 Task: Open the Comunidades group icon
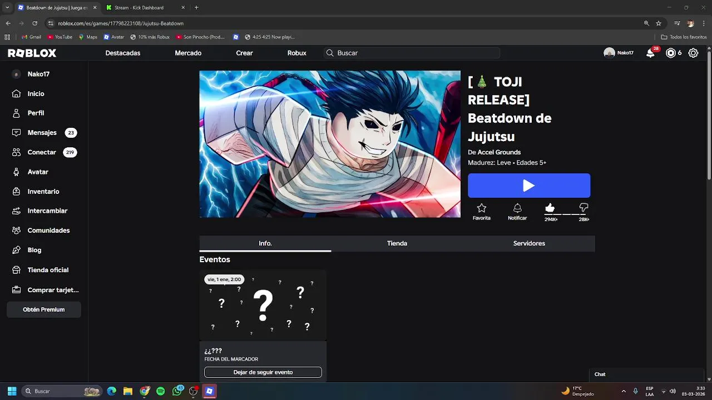point(17,231)
